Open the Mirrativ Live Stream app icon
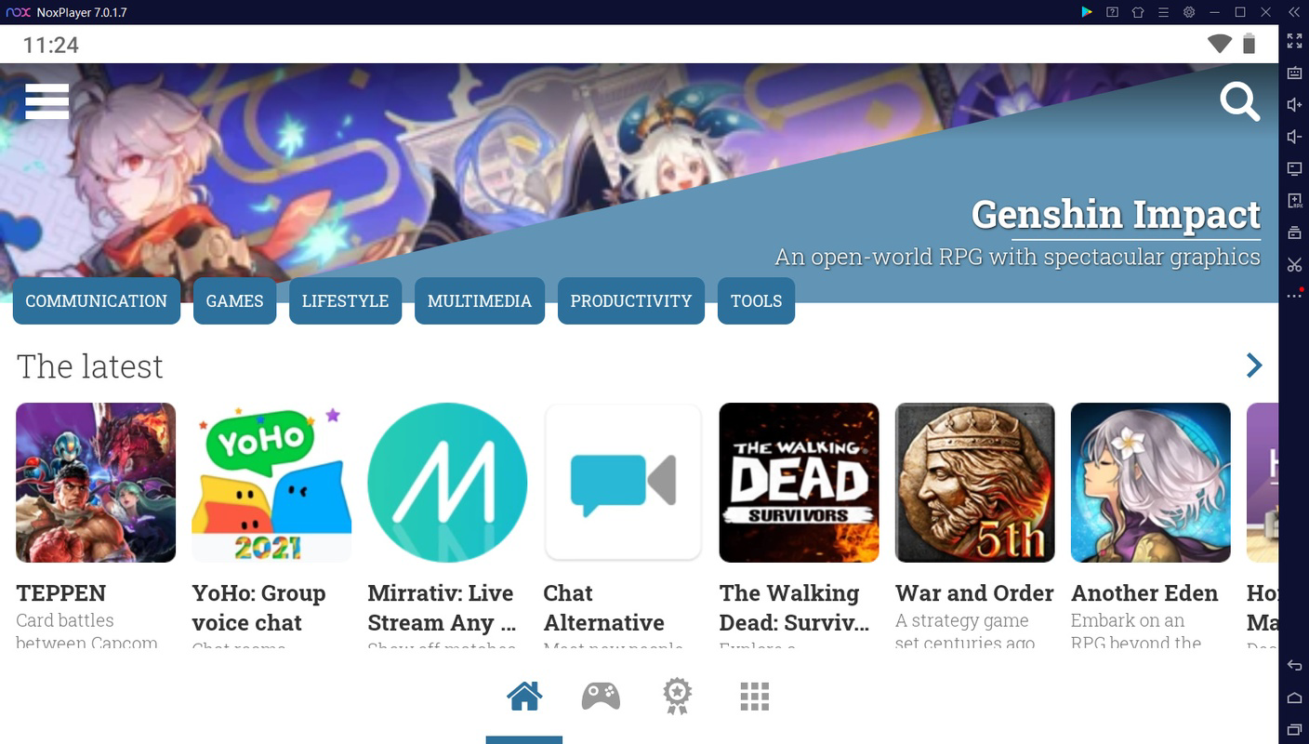1309x744 pixels. [x=447, y=483]
